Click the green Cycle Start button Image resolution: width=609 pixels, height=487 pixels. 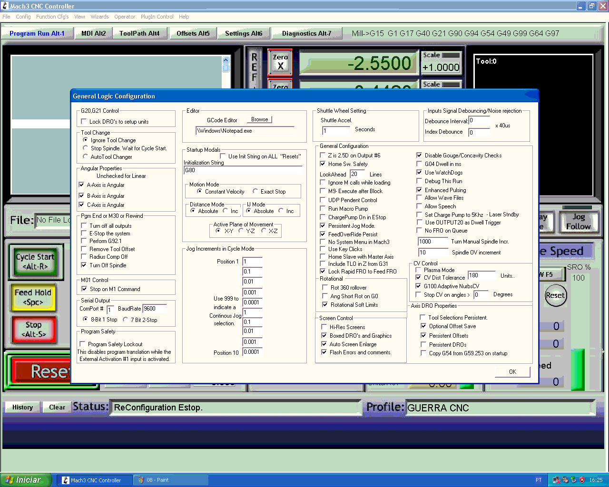[x=35, y=262]
